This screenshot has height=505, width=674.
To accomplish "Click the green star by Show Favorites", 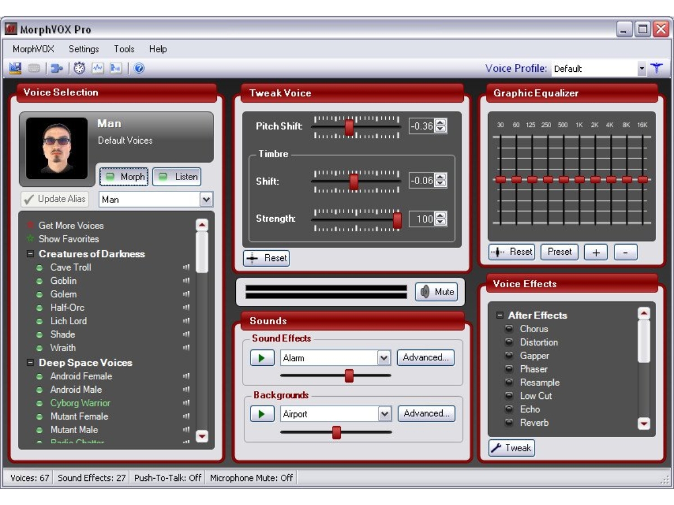I will [x=30, y=239].
